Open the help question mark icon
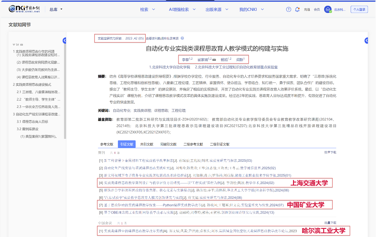The height and width of the screenshot is (237, 376). click(289, 9)
